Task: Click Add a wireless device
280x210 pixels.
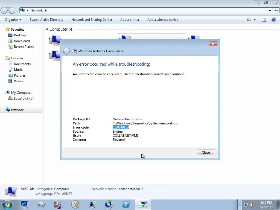Action: click(x=163, y=20)
